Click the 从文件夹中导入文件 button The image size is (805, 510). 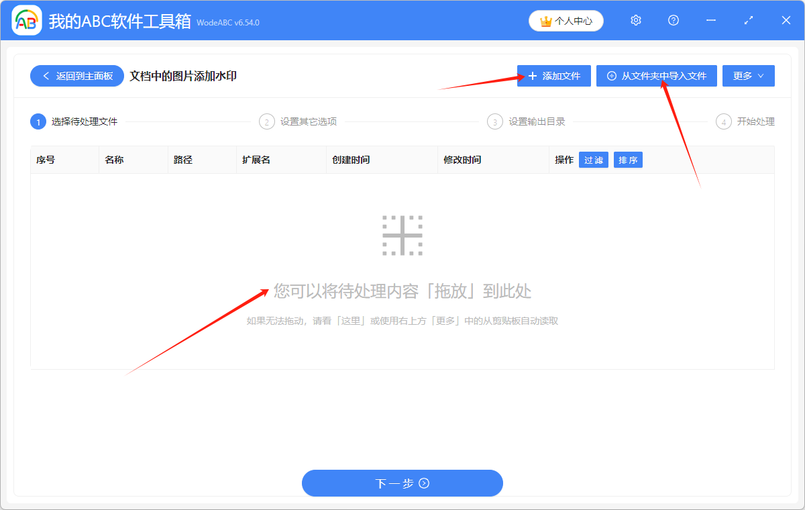(x=656, y=76)
